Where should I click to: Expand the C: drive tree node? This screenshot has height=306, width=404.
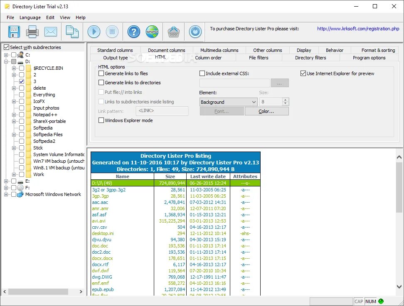pos(6,55)
